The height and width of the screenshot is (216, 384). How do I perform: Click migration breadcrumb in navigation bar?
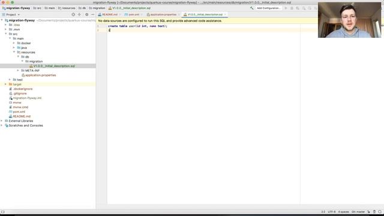(x=97, y=8)
